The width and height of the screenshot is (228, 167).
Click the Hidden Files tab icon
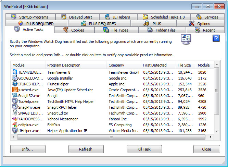coord(150,30)
